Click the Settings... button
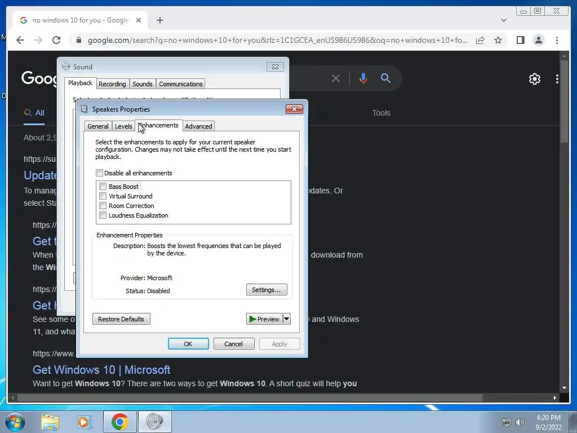Viewport: 577px width, 433px height. click(267, 290)
